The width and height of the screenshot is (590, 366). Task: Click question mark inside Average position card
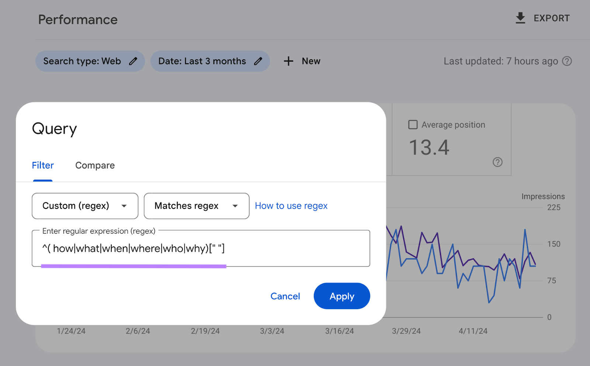point(497,162)
